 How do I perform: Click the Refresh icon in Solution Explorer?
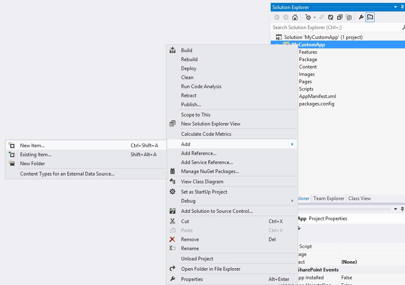pyautogui.click(x=331, y=17)
